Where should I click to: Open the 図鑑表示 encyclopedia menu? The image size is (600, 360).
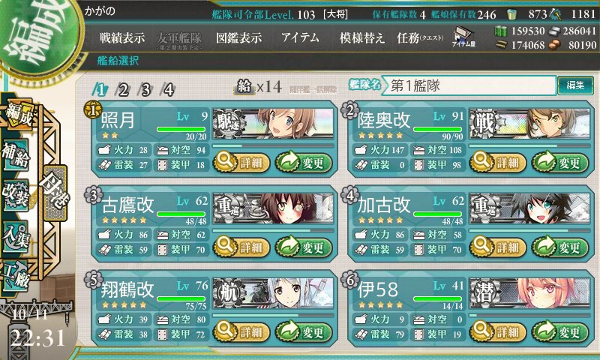238,37
